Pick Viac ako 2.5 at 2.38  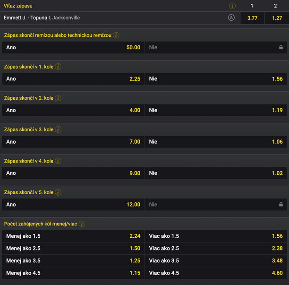[216, 248]
